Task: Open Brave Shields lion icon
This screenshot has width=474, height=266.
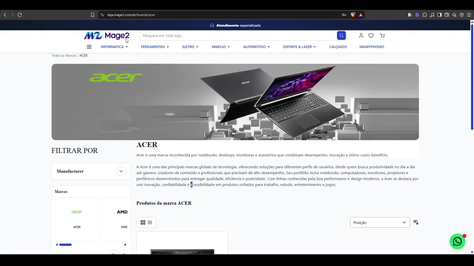Action: (x=353, y=15)
